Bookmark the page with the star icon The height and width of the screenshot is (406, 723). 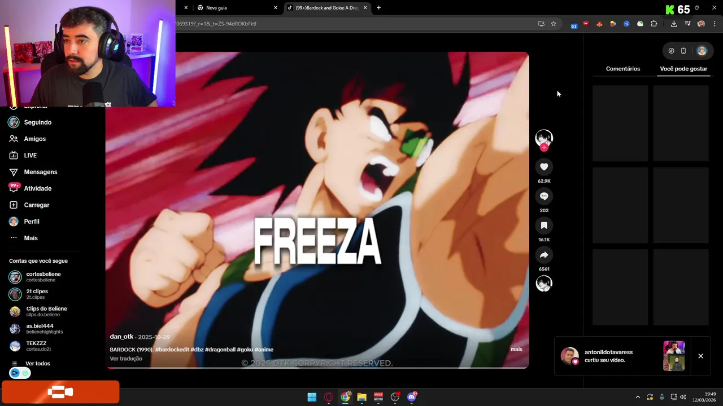click(x=554, y=24)
